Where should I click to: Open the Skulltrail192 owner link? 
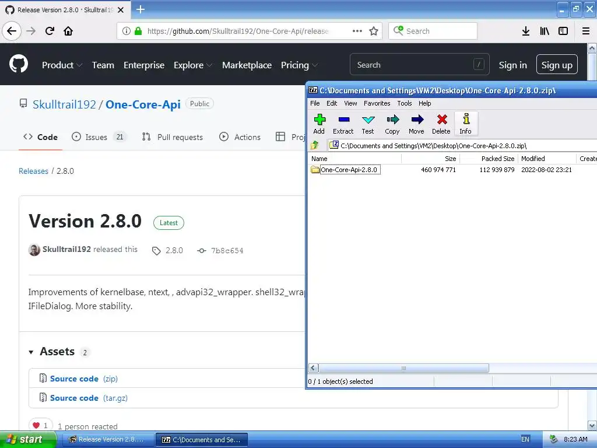coord(64,104)
